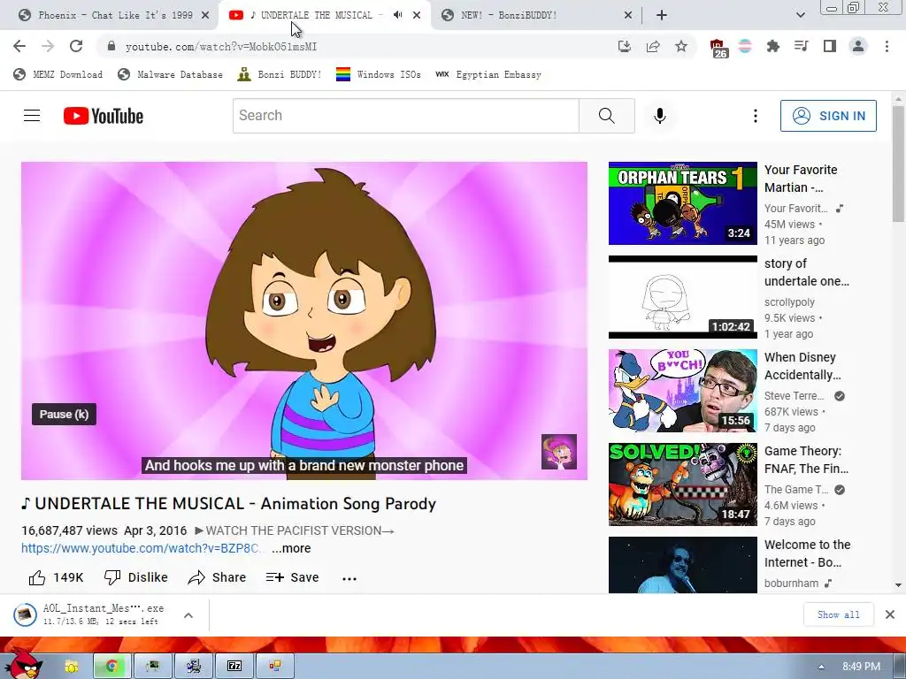The image size is (906, 679).
Task: Click the address bar URL
Action: pyautogui.click(x=221, y=47)
